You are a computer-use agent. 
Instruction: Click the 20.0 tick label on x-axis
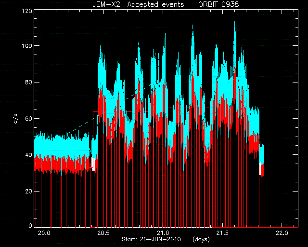tap(44, 233)
